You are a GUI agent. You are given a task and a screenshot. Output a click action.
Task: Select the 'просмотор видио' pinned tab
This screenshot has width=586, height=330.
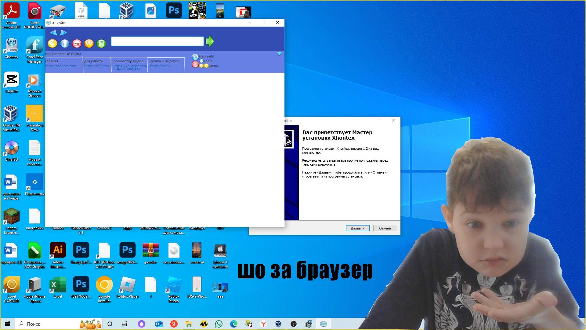click(128, 61)
